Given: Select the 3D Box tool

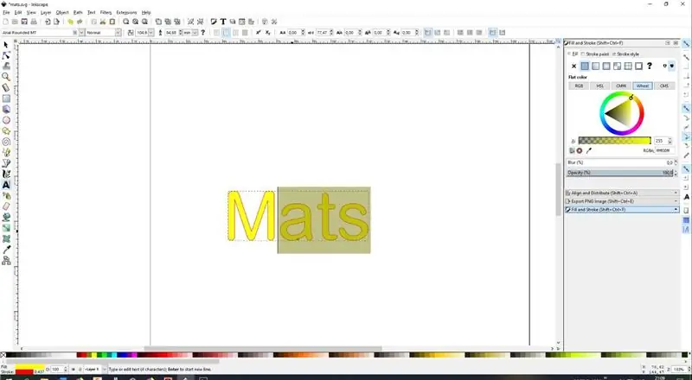Looking at the screenshot, I should pyautogui.click(x=6, y=109).
